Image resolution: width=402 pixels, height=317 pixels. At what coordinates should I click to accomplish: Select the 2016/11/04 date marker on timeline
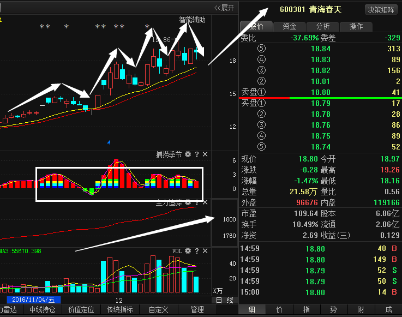(x=33, y=300)
